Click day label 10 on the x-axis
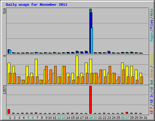This screenshot has width=155, height=121. [x=50, y=118]
